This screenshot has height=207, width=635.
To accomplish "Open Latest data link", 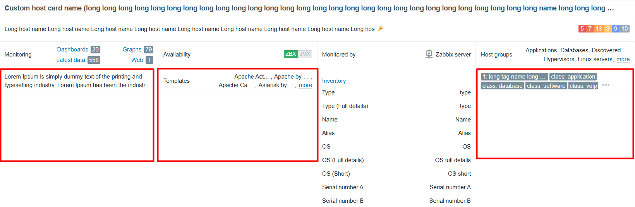I will 70,60.
